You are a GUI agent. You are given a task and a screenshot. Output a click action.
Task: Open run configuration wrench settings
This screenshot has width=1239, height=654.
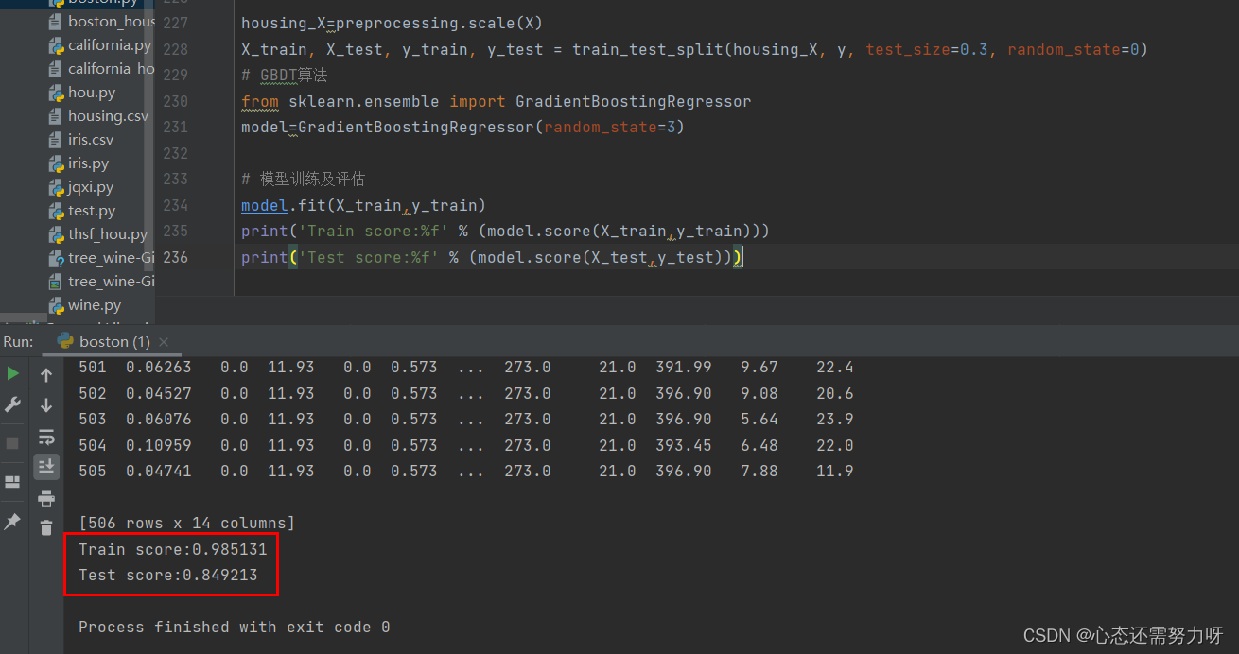[x=12, y=404]
